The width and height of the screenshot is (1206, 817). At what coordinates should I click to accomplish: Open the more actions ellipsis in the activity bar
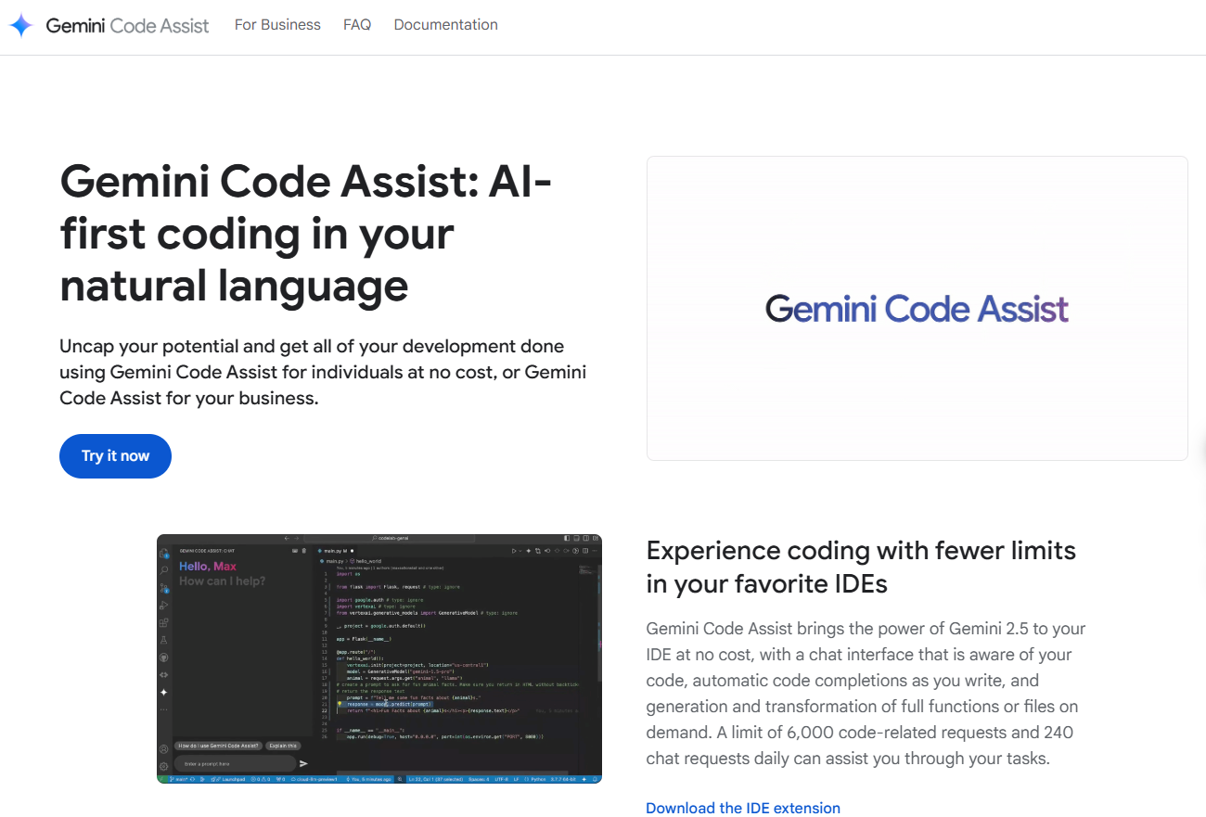point(163,709)
